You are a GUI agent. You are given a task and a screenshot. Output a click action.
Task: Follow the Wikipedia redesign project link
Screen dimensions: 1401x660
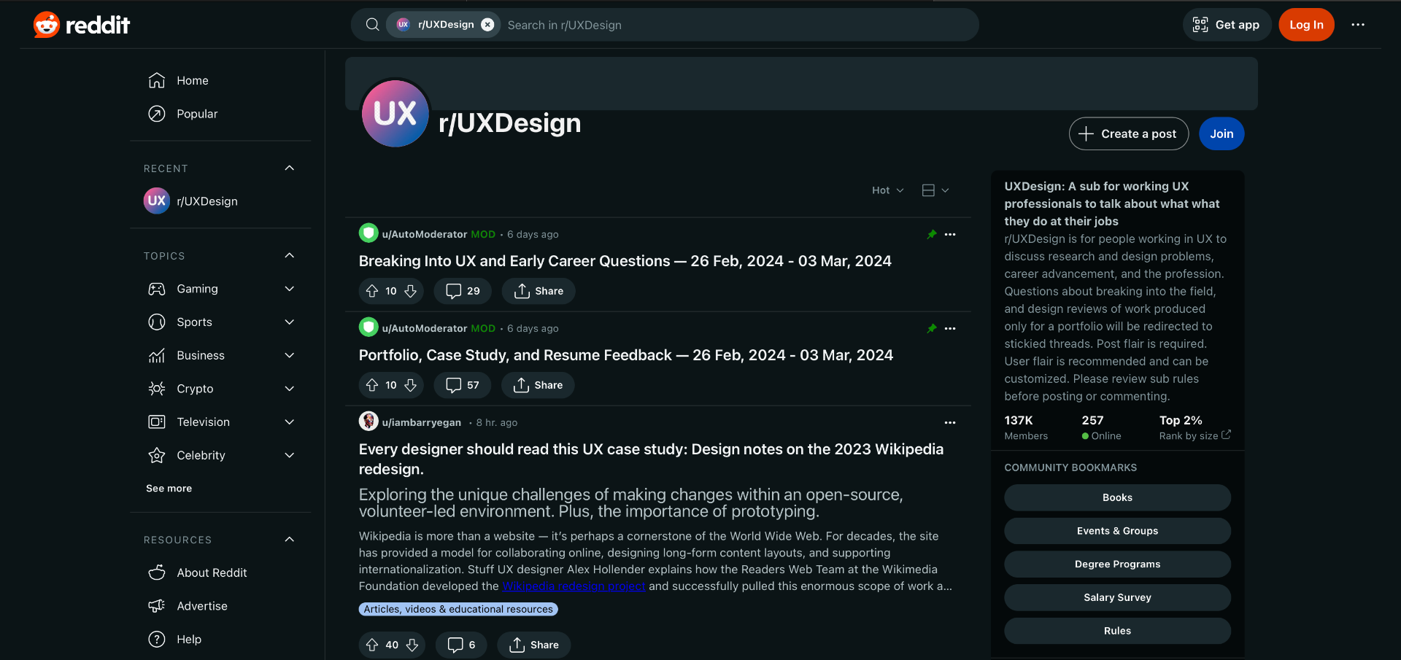pyautogui.click(x=573, y=586)
